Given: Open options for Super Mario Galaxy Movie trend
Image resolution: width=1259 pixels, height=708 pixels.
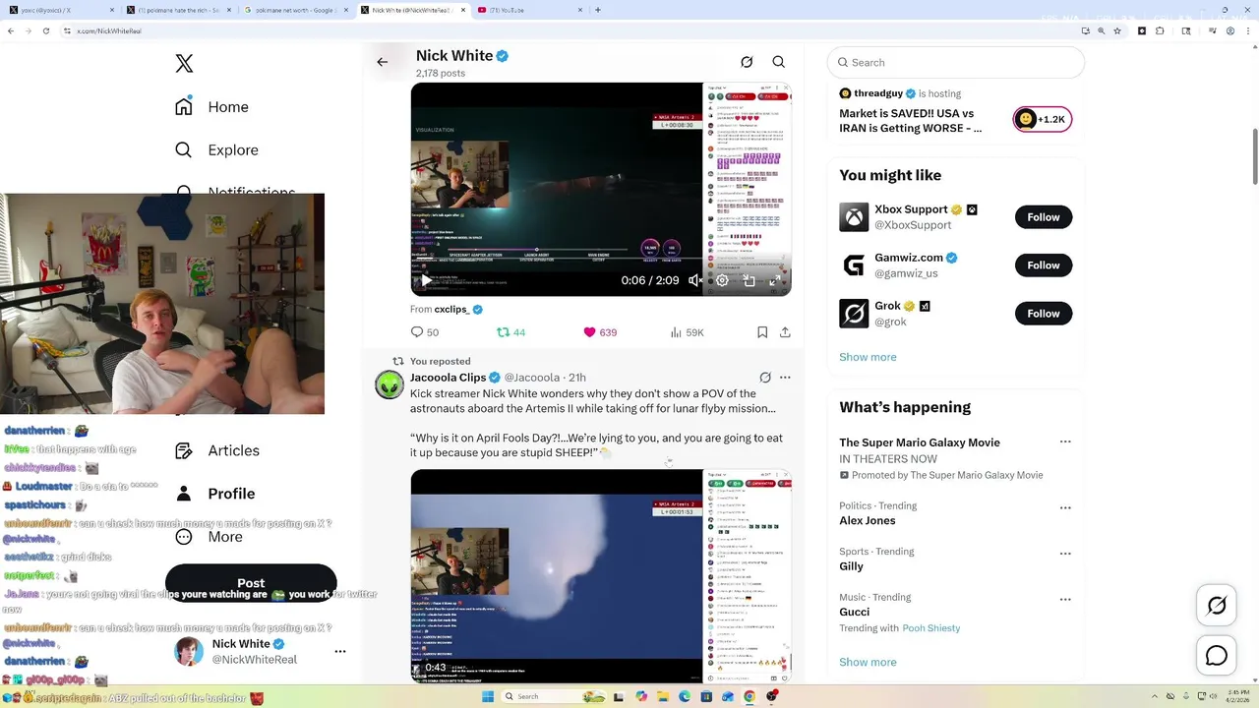Looking at the screenshot, I should click(1065, 442).
